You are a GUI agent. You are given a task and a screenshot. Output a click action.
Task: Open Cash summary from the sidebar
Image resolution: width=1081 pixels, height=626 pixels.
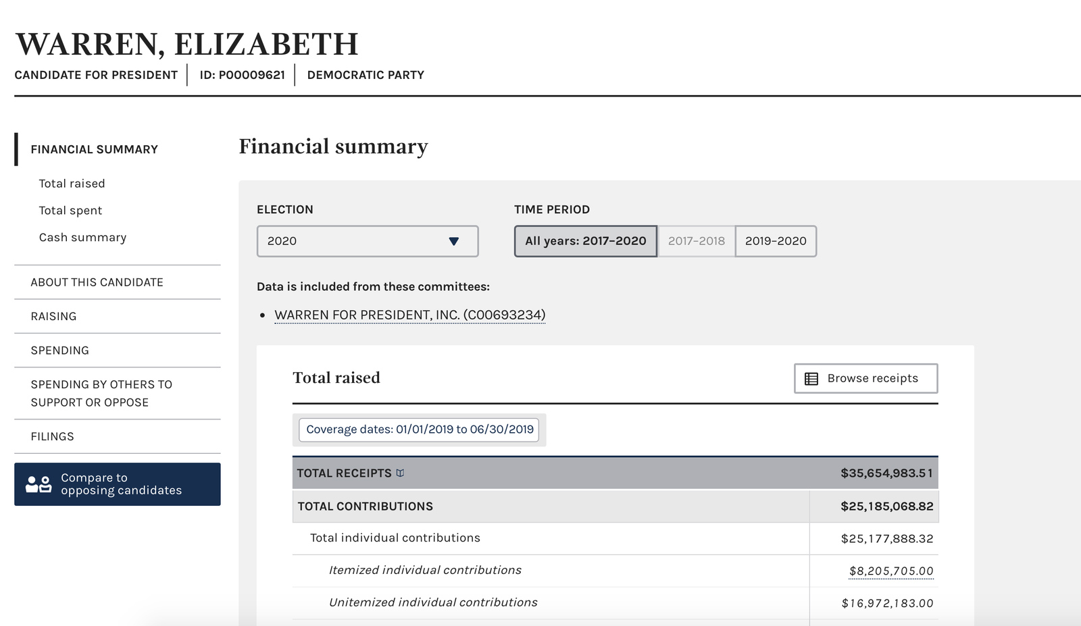82,237
